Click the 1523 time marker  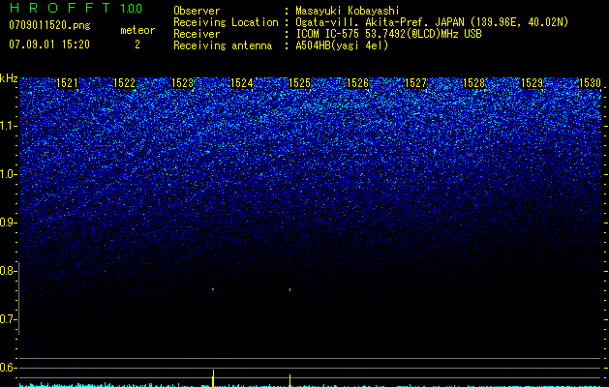click(183, 83)
